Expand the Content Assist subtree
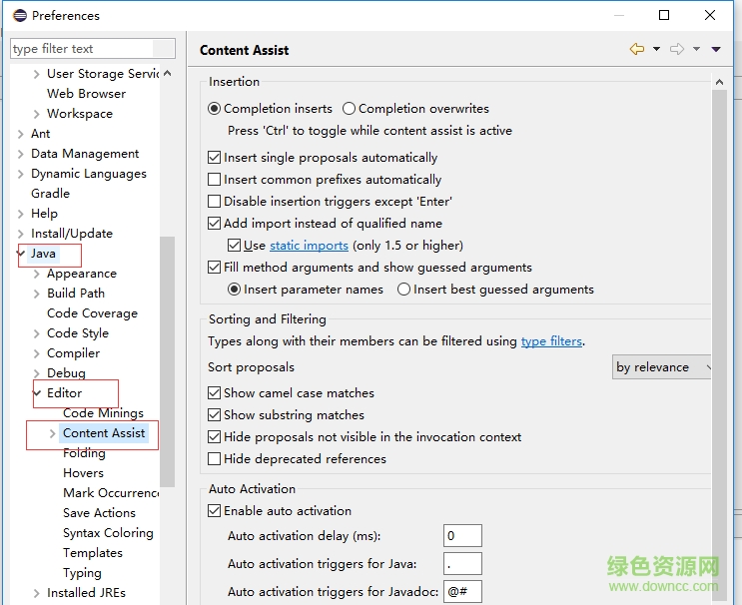 point(53,433)
